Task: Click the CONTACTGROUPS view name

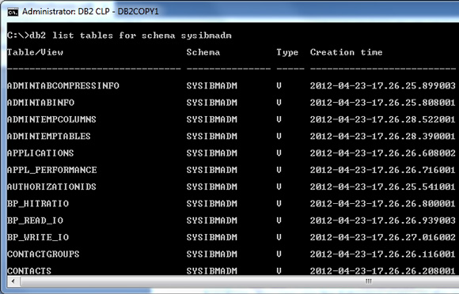Action: (44, 254)
